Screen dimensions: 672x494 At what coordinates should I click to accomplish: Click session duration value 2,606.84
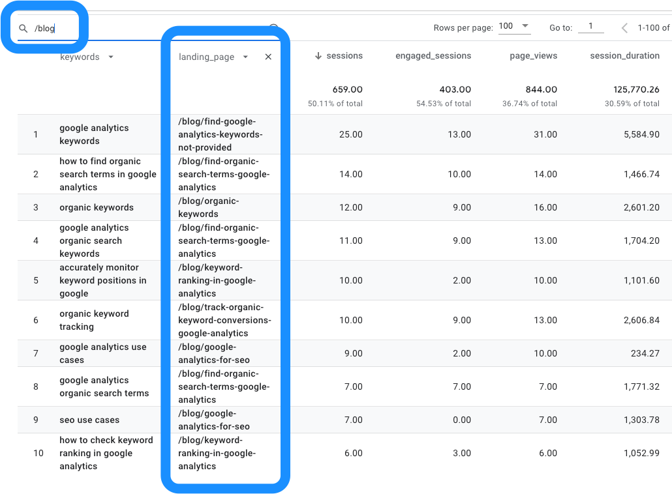[x=641, y=320]
